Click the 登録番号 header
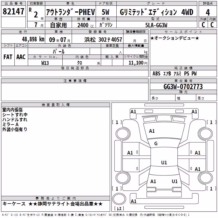 coord(98,32)
